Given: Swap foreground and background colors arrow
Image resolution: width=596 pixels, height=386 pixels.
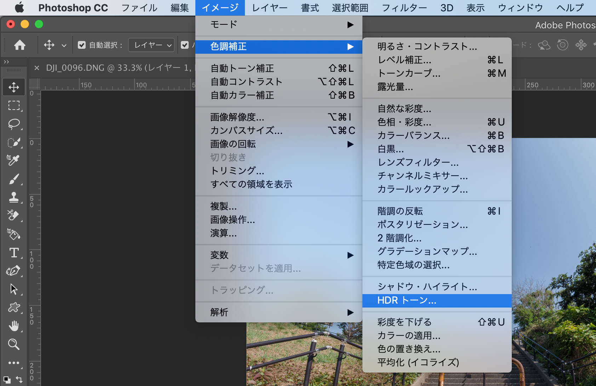Looking at the screenshot, I should 19,380.
